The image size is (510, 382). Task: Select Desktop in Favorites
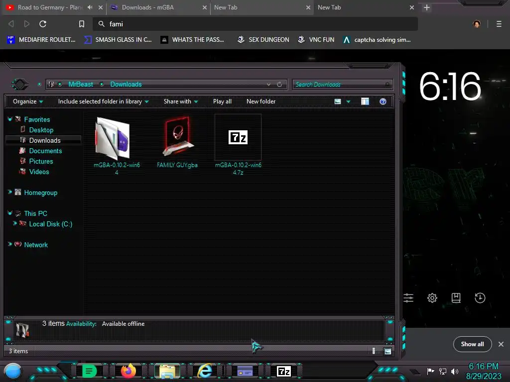(x=41, y=130)
